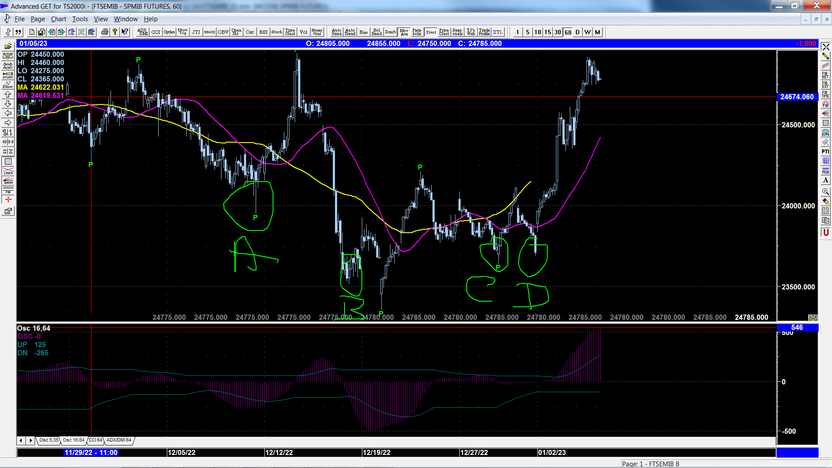Screen dimensions: 832x468
Task: Click the red U icon in right sidebar
Action: 825,233
